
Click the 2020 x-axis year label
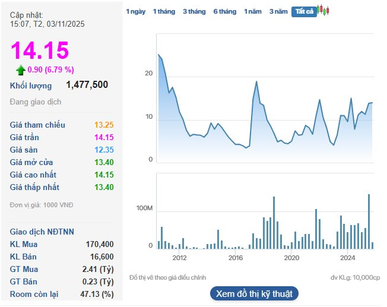point(291,258)
